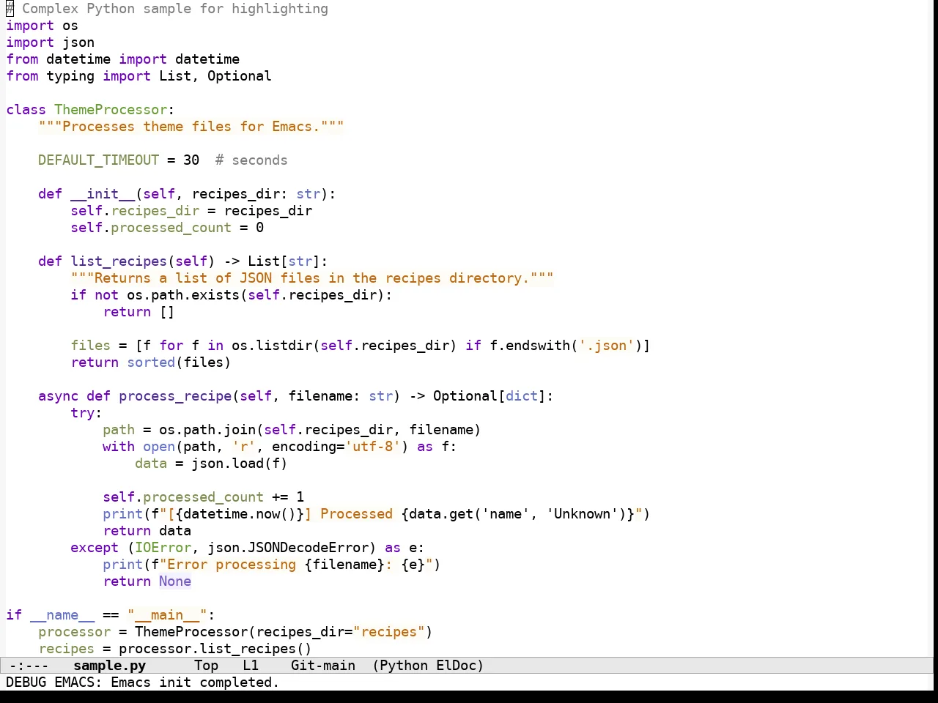Click the os.path.join call
938x703 pixels.
207,430
